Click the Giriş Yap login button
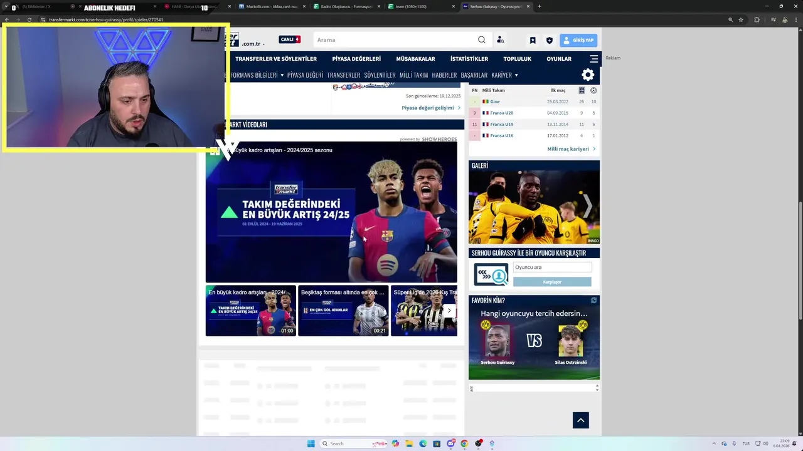The image size is (803, 451). click(x=578, y=40)
